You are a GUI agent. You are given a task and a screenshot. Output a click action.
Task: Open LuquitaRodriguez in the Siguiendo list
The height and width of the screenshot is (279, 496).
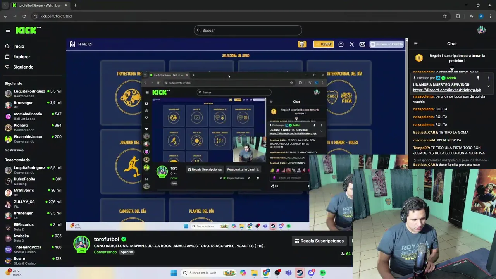tap(33, 93)
